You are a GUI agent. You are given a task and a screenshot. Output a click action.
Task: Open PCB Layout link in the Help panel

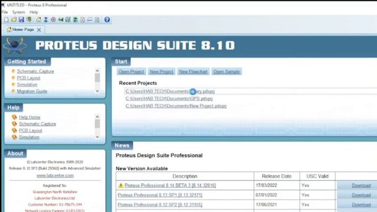click(31, 131)
